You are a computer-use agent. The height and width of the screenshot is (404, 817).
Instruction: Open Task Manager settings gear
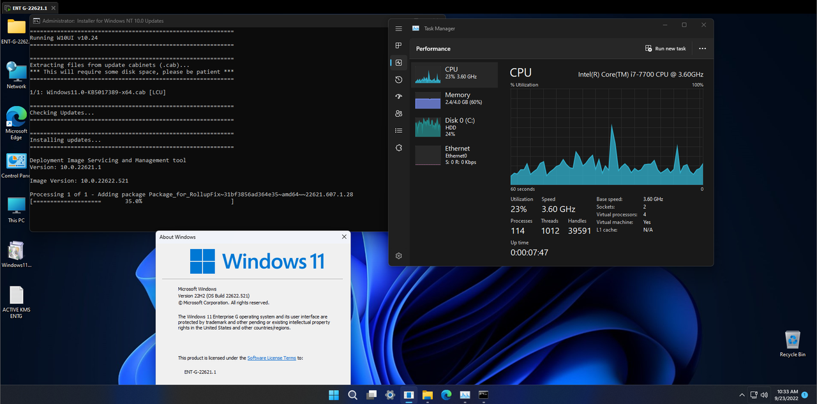pyautogui.click(x=398, y=256)
